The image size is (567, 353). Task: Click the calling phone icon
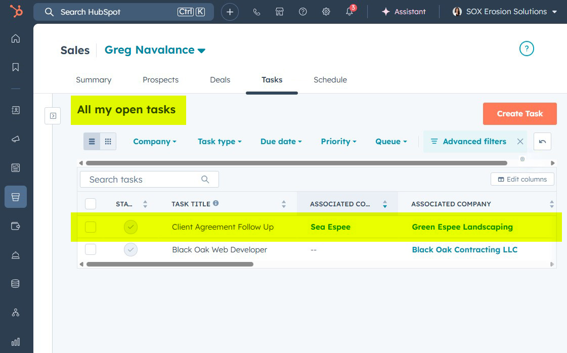click(x=256, y=12)
